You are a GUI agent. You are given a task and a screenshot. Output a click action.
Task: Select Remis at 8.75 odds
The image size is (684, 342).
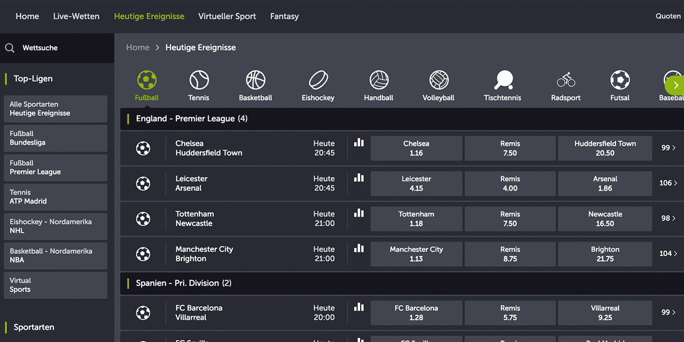510,254
